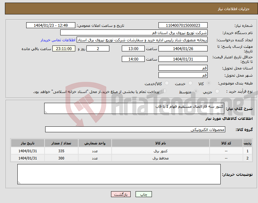Click the تعداد / مقدار column header
Viewport: 258px width, 203px height.
61,143
